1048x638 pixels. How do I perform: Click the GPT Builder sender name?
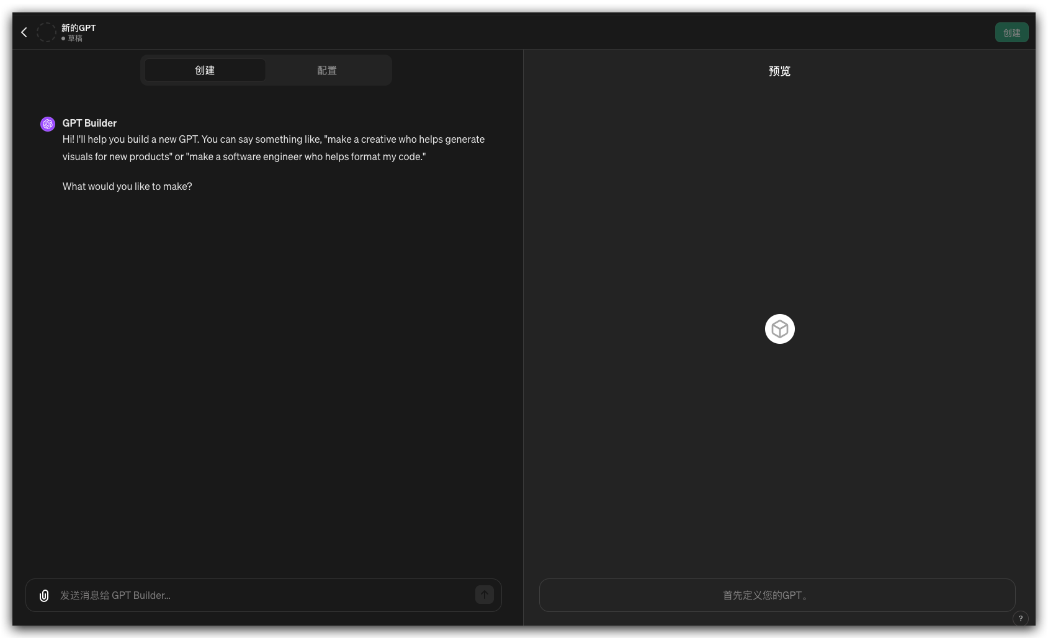pyautogui.click(x=89, y=123)
